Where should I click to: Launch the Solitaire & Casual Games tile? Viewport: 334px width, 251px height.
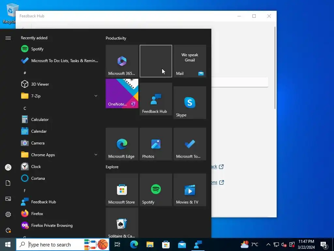pos(122,223)
